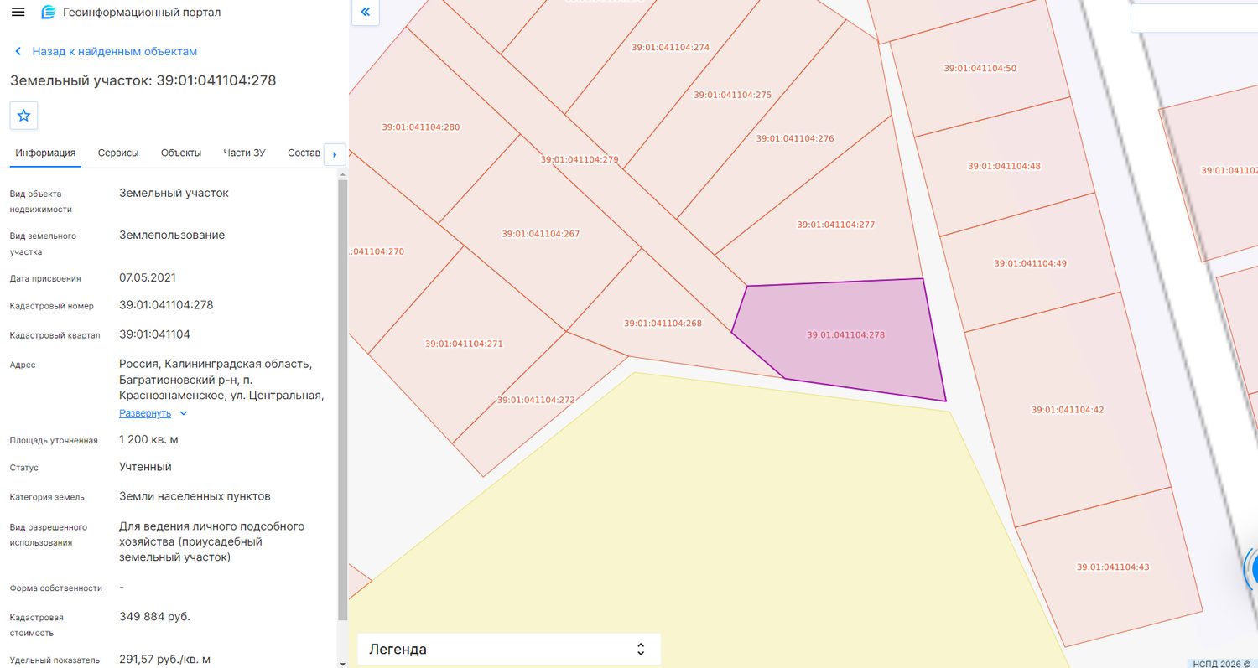Add parcel to favorites with star icon
This screenshot has width=1258, height=668.
pyautogui.click(x=23, y=116)
